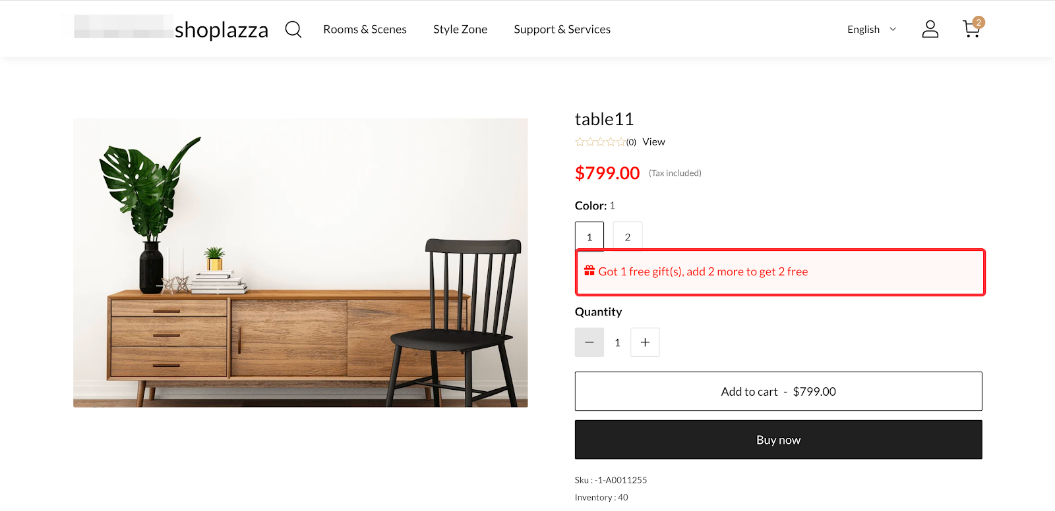Click the table11 product image

[300, 263]
